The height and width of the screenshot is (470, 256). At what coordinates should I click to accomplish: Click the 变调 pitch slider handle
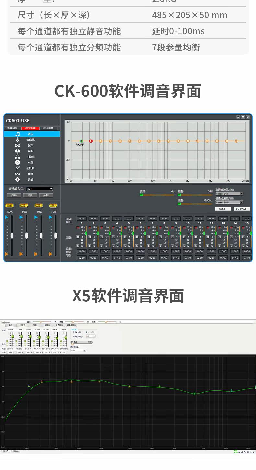[x=141, y=195]
